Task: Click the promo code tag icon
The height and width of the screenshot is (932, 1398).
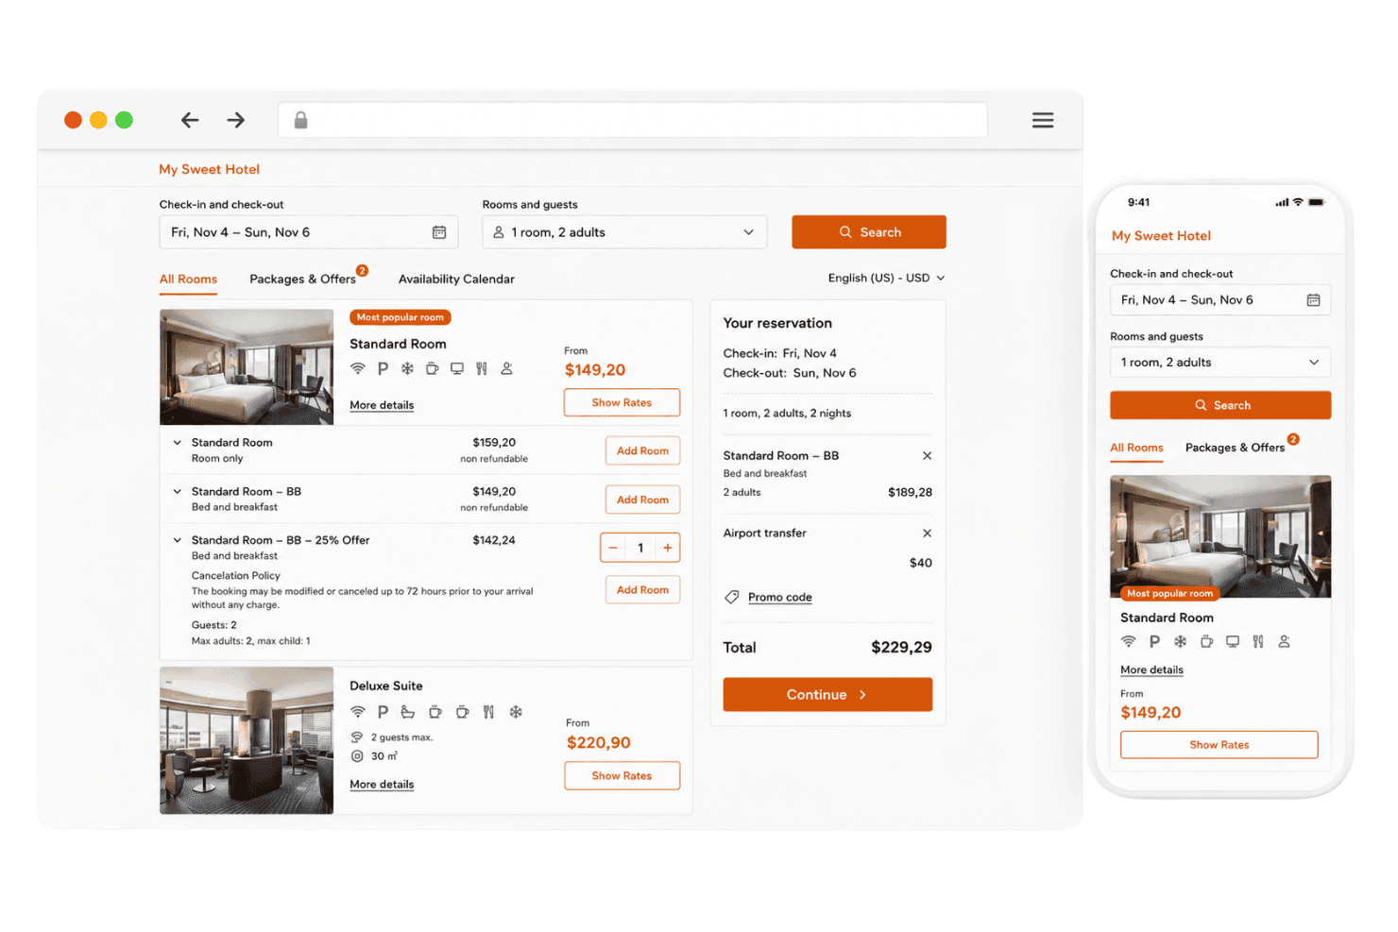Action: click(x=731, y=597)
